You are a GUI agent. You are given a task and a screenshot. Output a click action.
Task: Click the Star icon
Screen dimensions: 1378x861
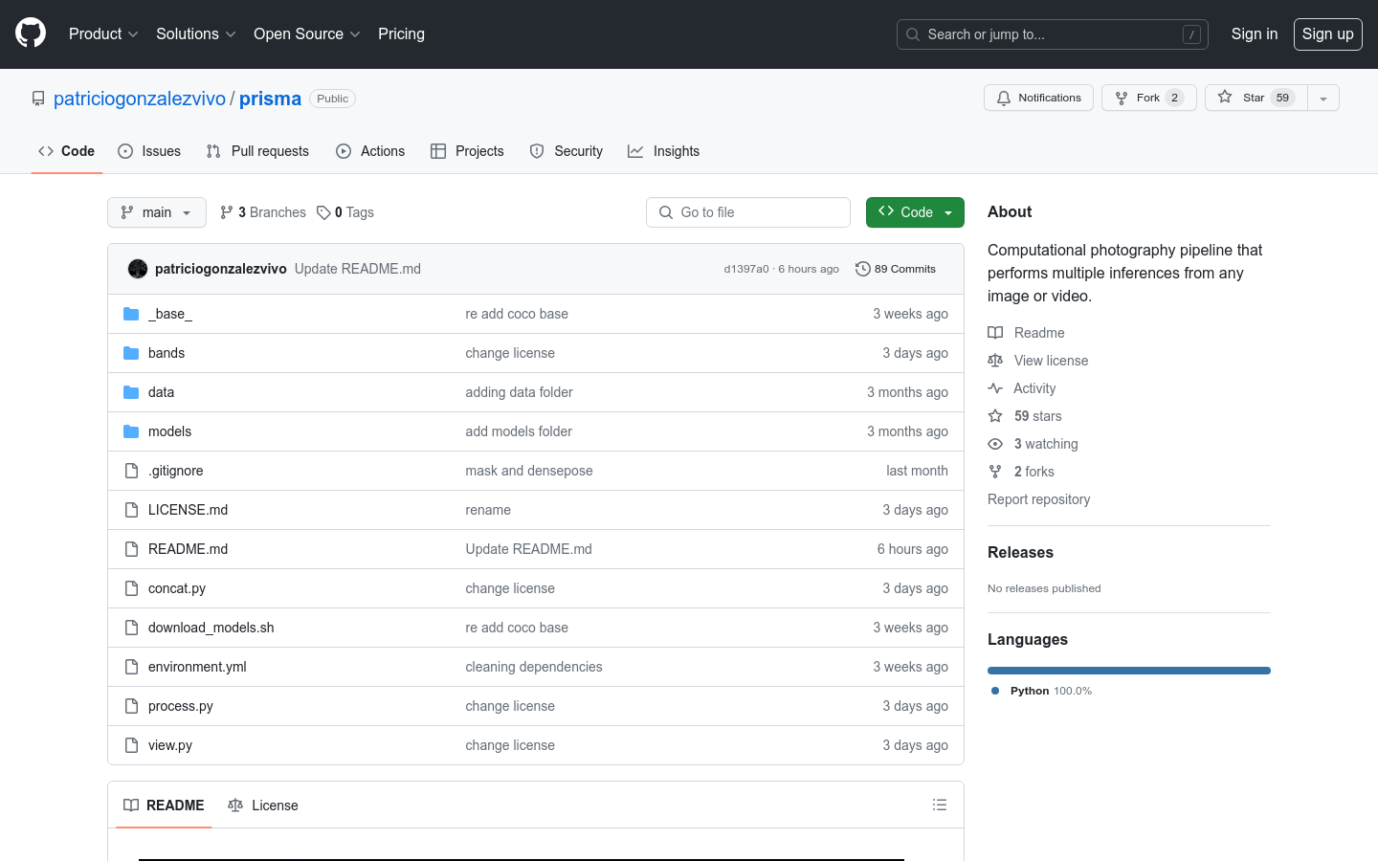point(1225,97)
